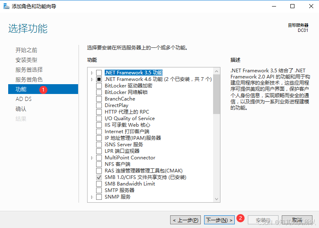The height and width of the screenshot is (228, 319).
Task: Expand the MultiPoint Connector tree node
Action: tap(92, 158)
